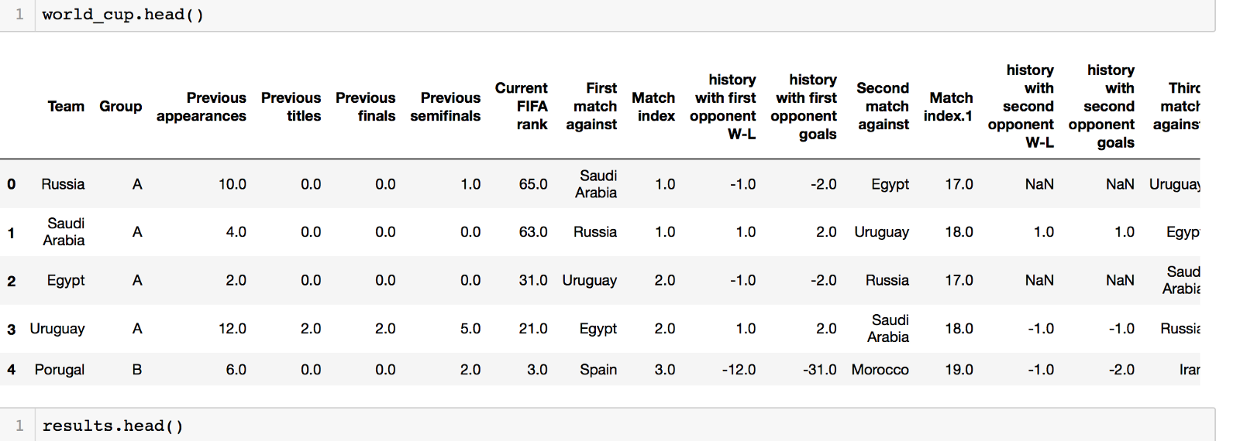
Task: Click the Previous semifinals column header
Action: pos(446,107)
